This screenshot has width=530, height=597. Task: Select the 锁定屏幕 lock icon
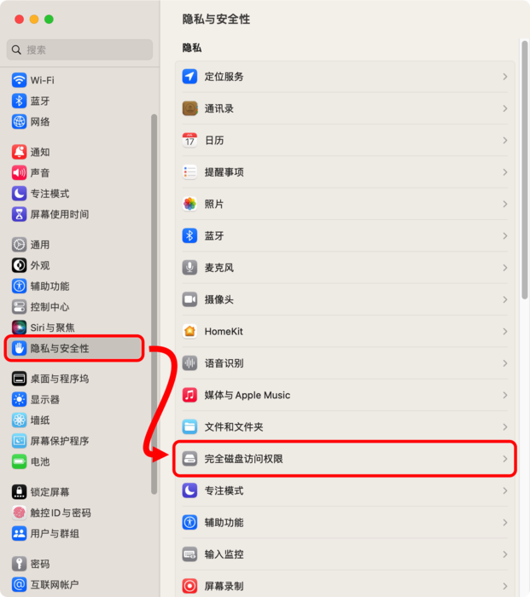click(x=19, y=492)
